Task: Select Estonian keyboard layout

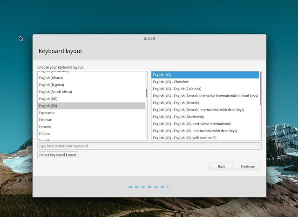Action: click(x=91, y=120)
